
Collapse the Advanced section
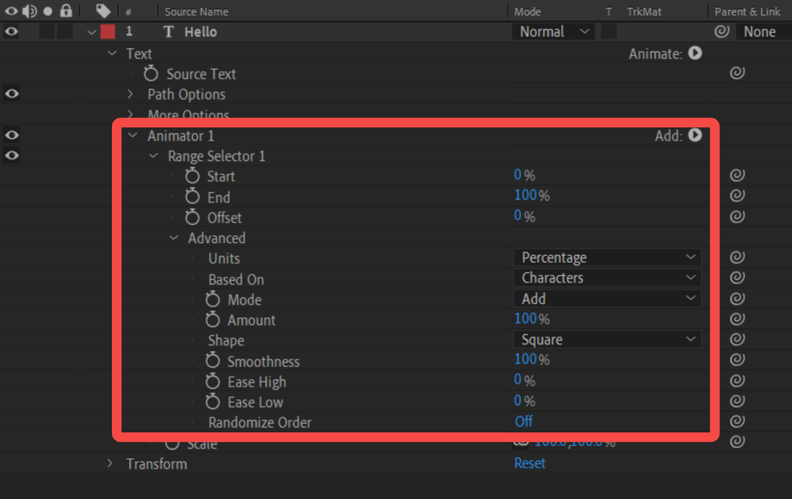[174, 237]
